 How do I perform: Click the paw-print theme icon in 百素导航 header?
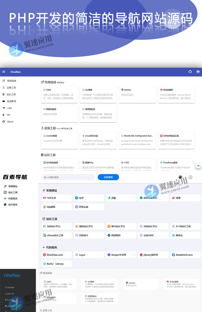coord(180,177)
